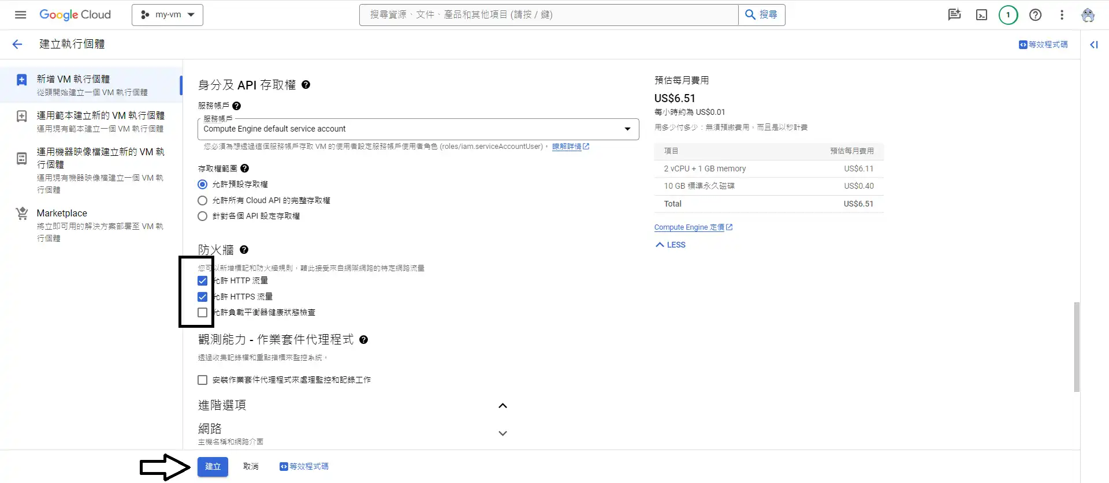Click the blue 建立 button
1109x483 pixels.
pyautogui.click(x=213, y=467)
